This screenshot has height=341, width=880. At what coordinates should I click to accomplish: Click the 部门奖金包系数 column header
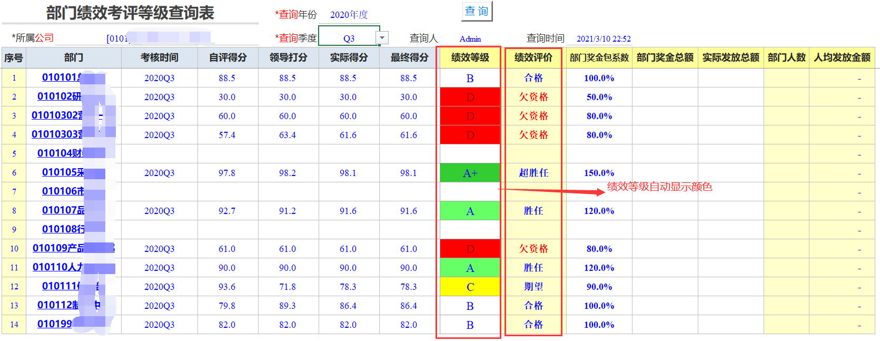pyautogui.click(x=599, y=57)
